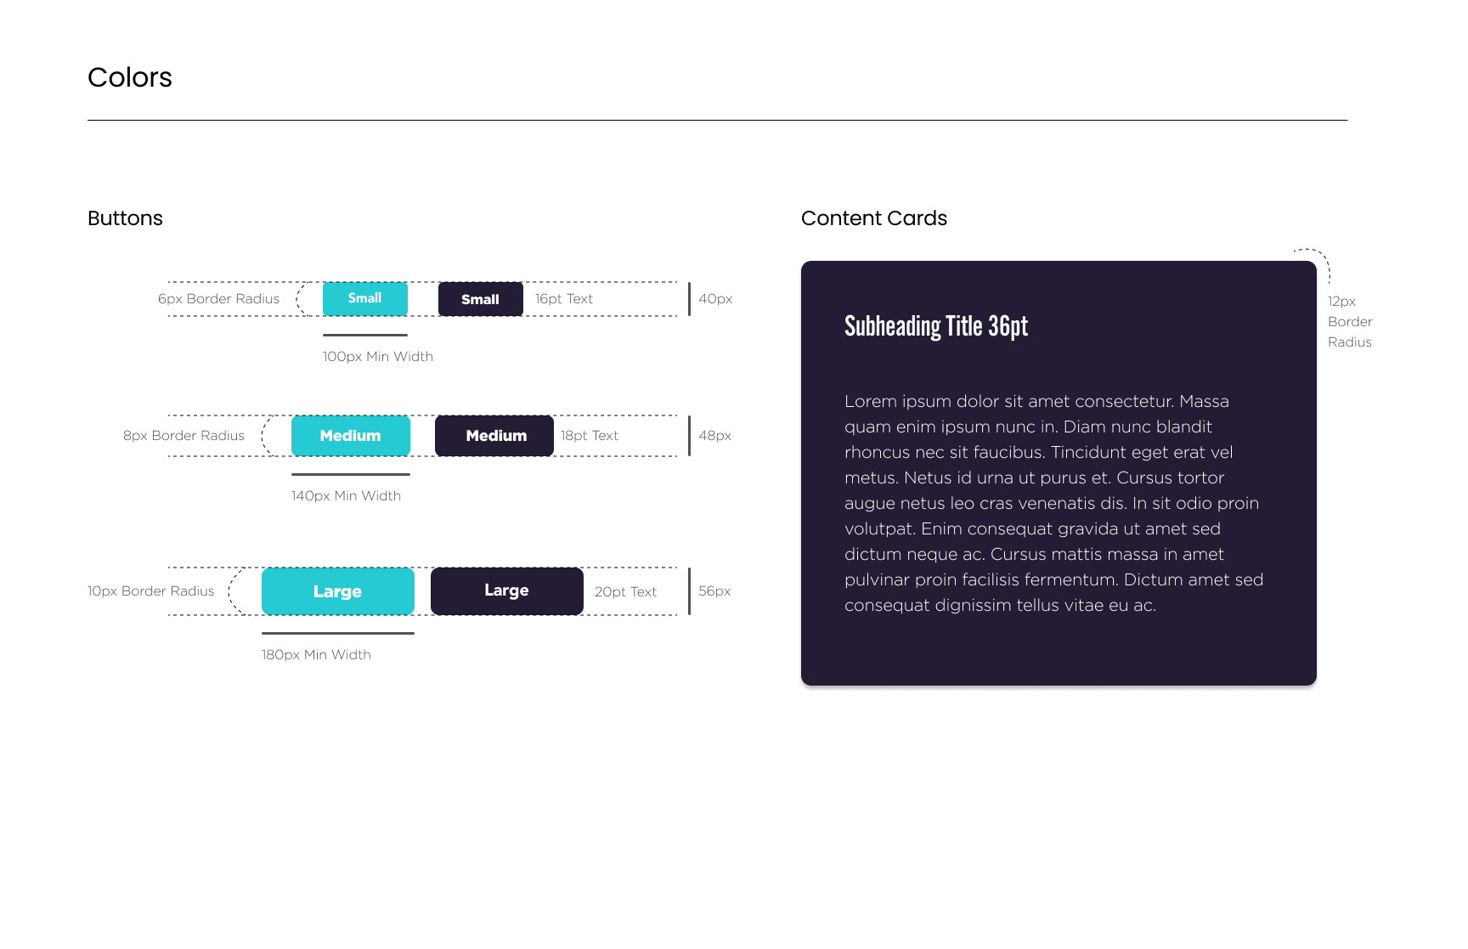Click the dark Medium button
Viewport: 1468px width, 949px height.
coord(494,436)
